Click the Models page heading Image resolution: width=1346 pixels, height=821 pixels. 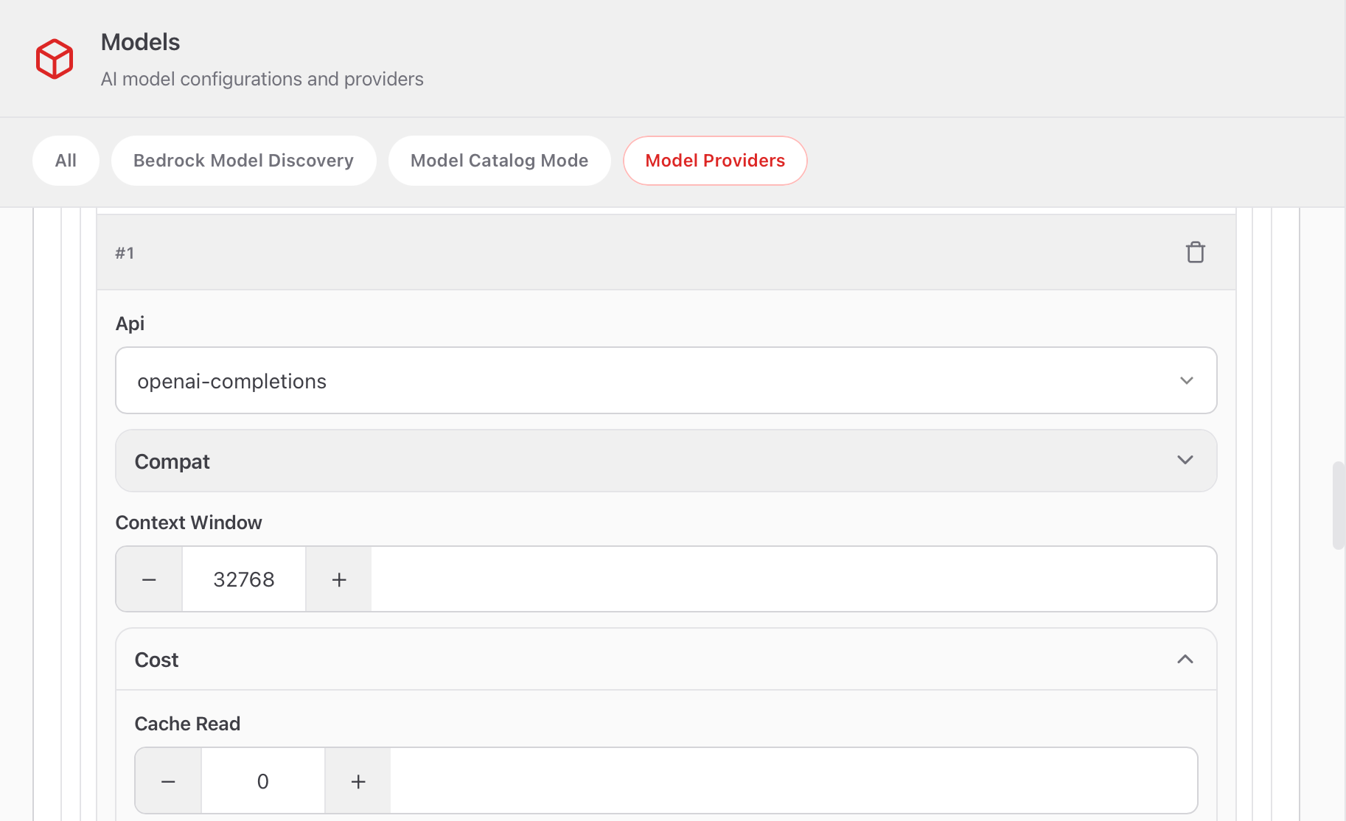click(140, 42)
